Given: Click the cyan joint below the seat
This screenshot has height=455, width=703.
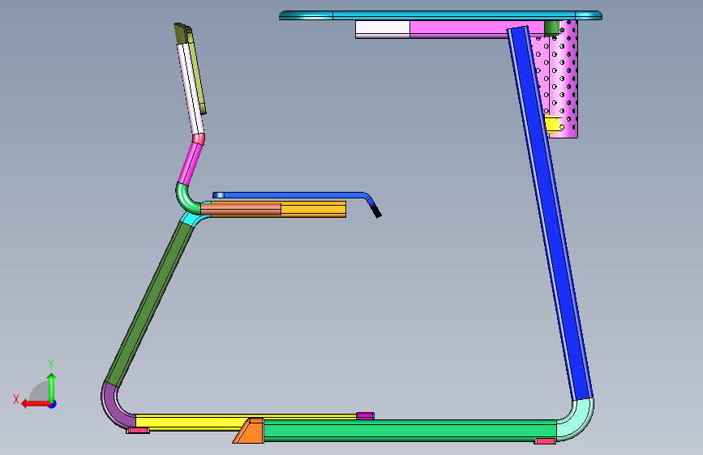Looking at the screenshot, I should 193,219.
